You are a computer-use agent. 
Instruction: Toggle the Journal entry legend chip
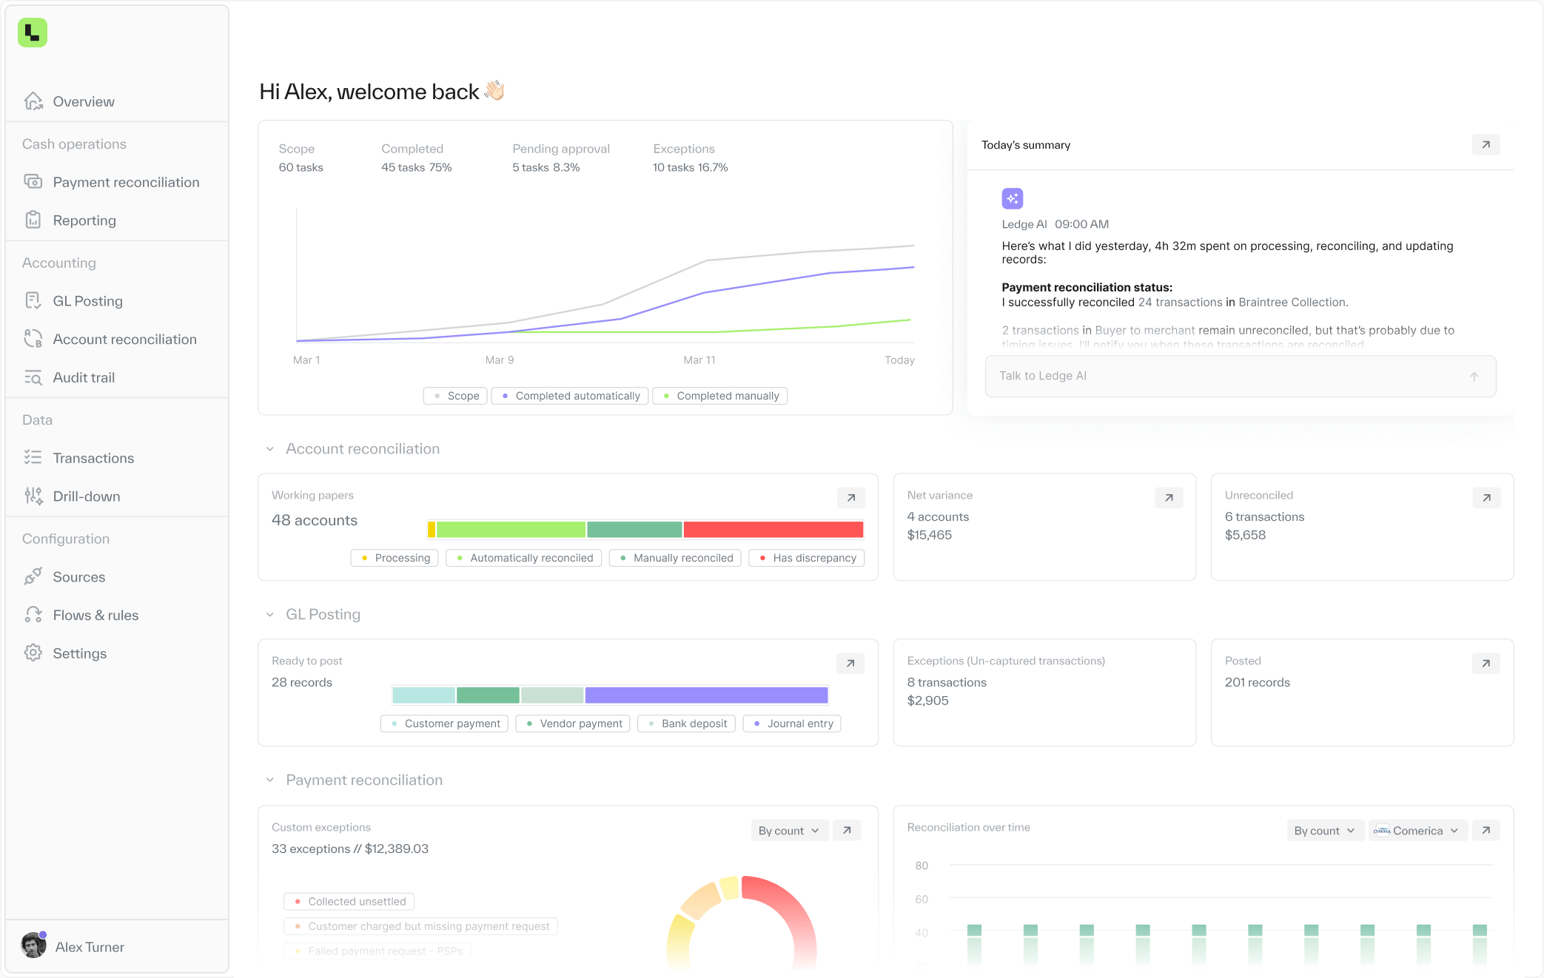tap(792, 724)
